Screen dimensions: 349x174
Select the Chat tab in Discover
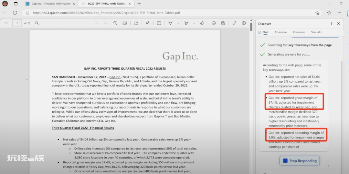coord(263,32)
